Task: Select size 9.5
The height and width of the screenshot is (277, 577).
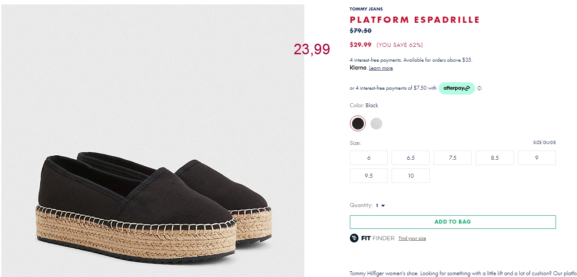Action: (369, 175)
